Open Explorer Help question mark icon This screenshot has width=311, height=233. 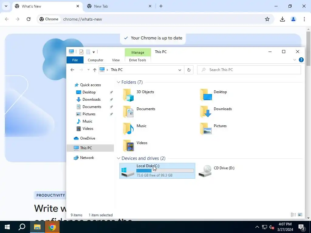click(301, 60)
